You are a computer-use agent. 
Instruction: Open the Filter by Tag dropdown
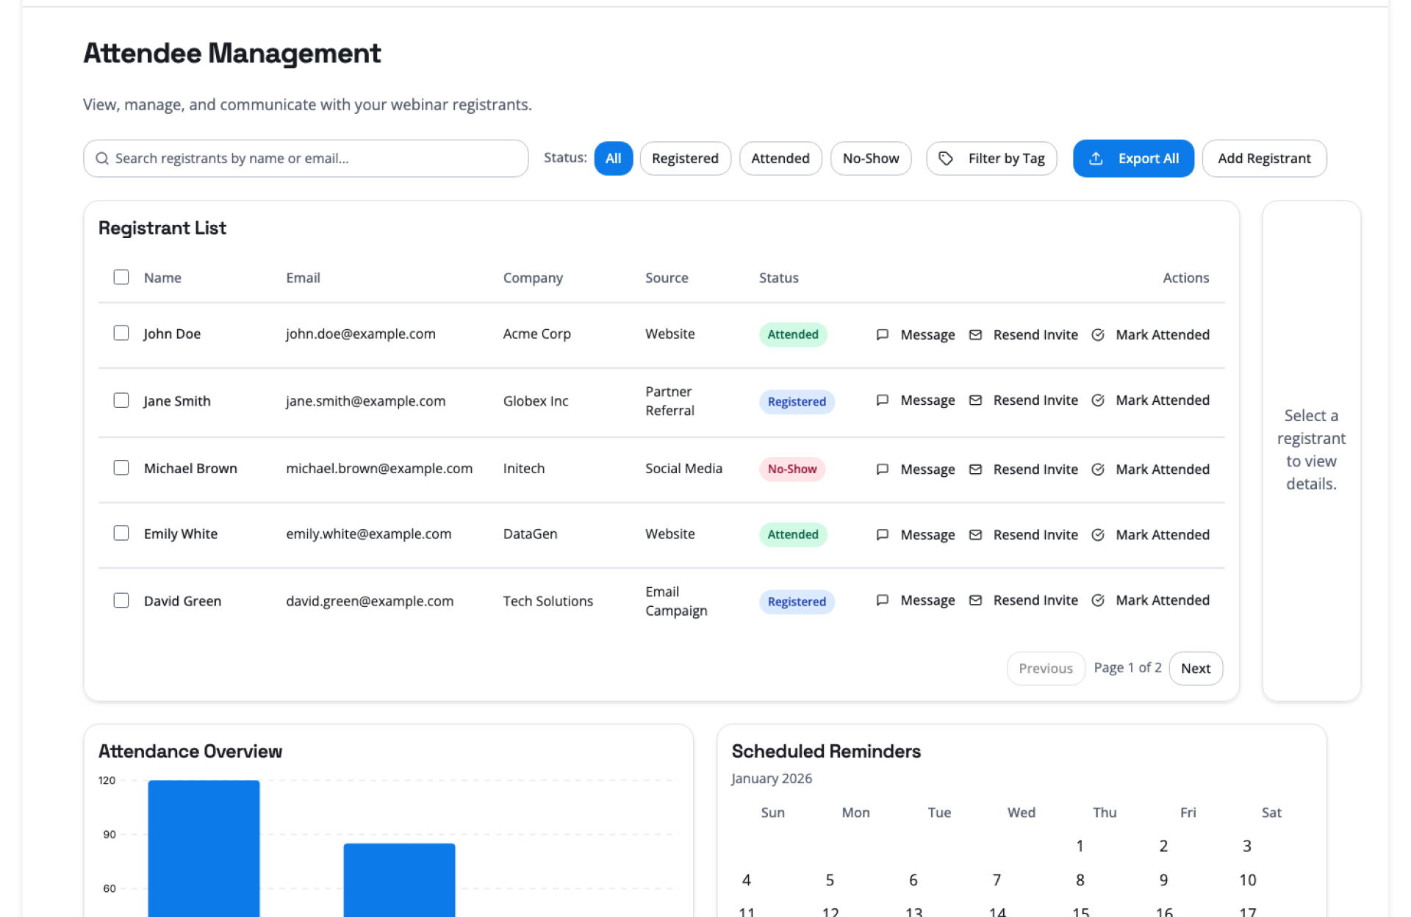click(x=991, y=159)
